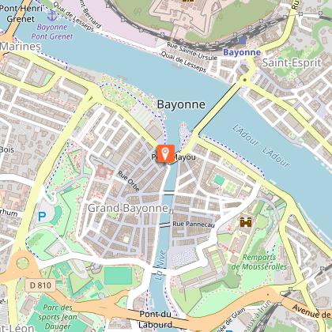Click the Pont du Labourd bridge label
Screen dimensions: 332x332
click(156, 319)
